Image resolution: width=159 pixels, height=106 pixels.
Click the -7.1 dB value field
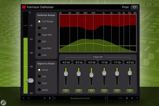(x=104, y=62)
